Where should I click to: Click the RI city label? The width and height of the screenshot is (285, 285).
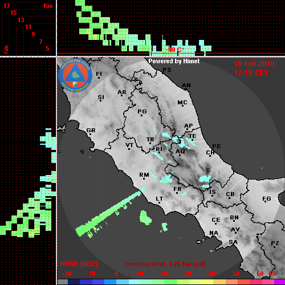coord(159,149)
